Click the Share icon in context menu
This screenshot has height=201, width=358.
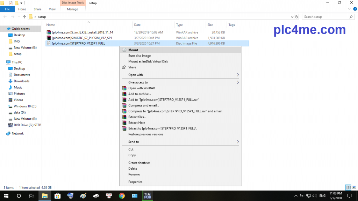124,67
